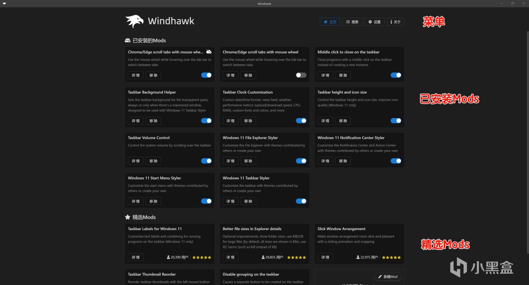Click the 22,975 用户 user count
529x285 pixels.
point(367,257)
